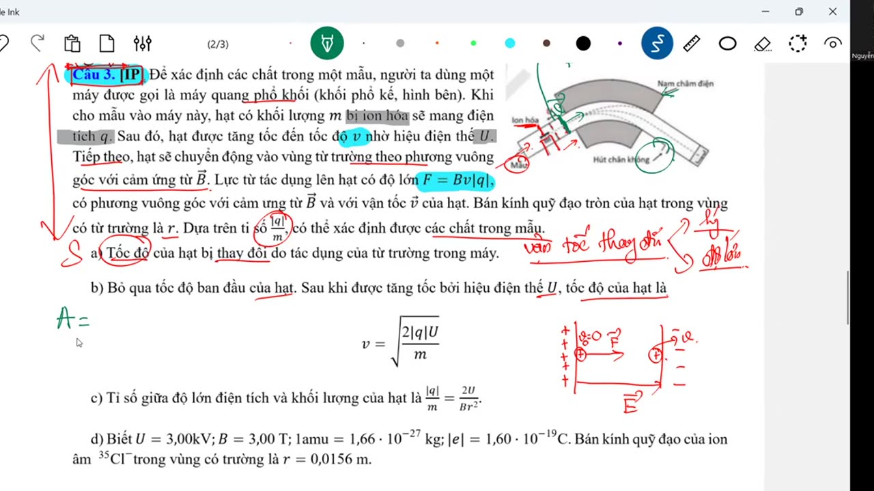The width and height of the screenshot is (874, 491).
Task: Open the settings sliders icon
Action: coord(142,44)
